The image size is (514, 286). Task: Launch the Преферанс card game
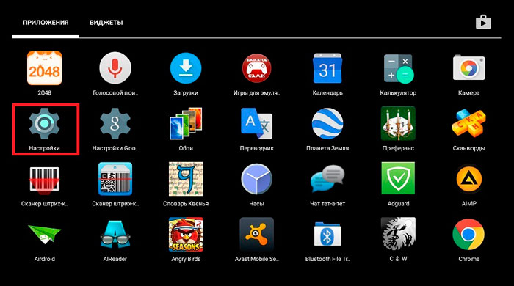coord(398,124)
